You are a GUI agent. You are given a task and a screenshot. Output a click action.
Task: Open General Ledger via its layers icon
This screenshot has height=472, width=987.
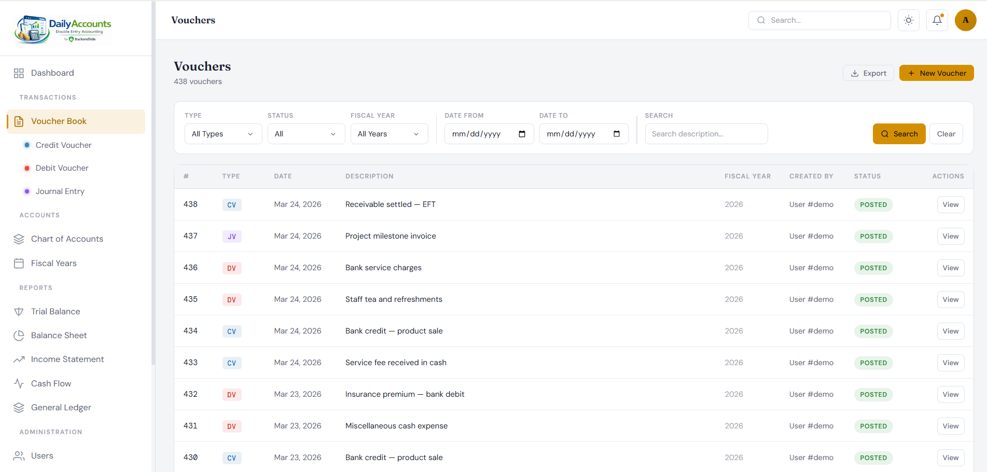[19, 407]
